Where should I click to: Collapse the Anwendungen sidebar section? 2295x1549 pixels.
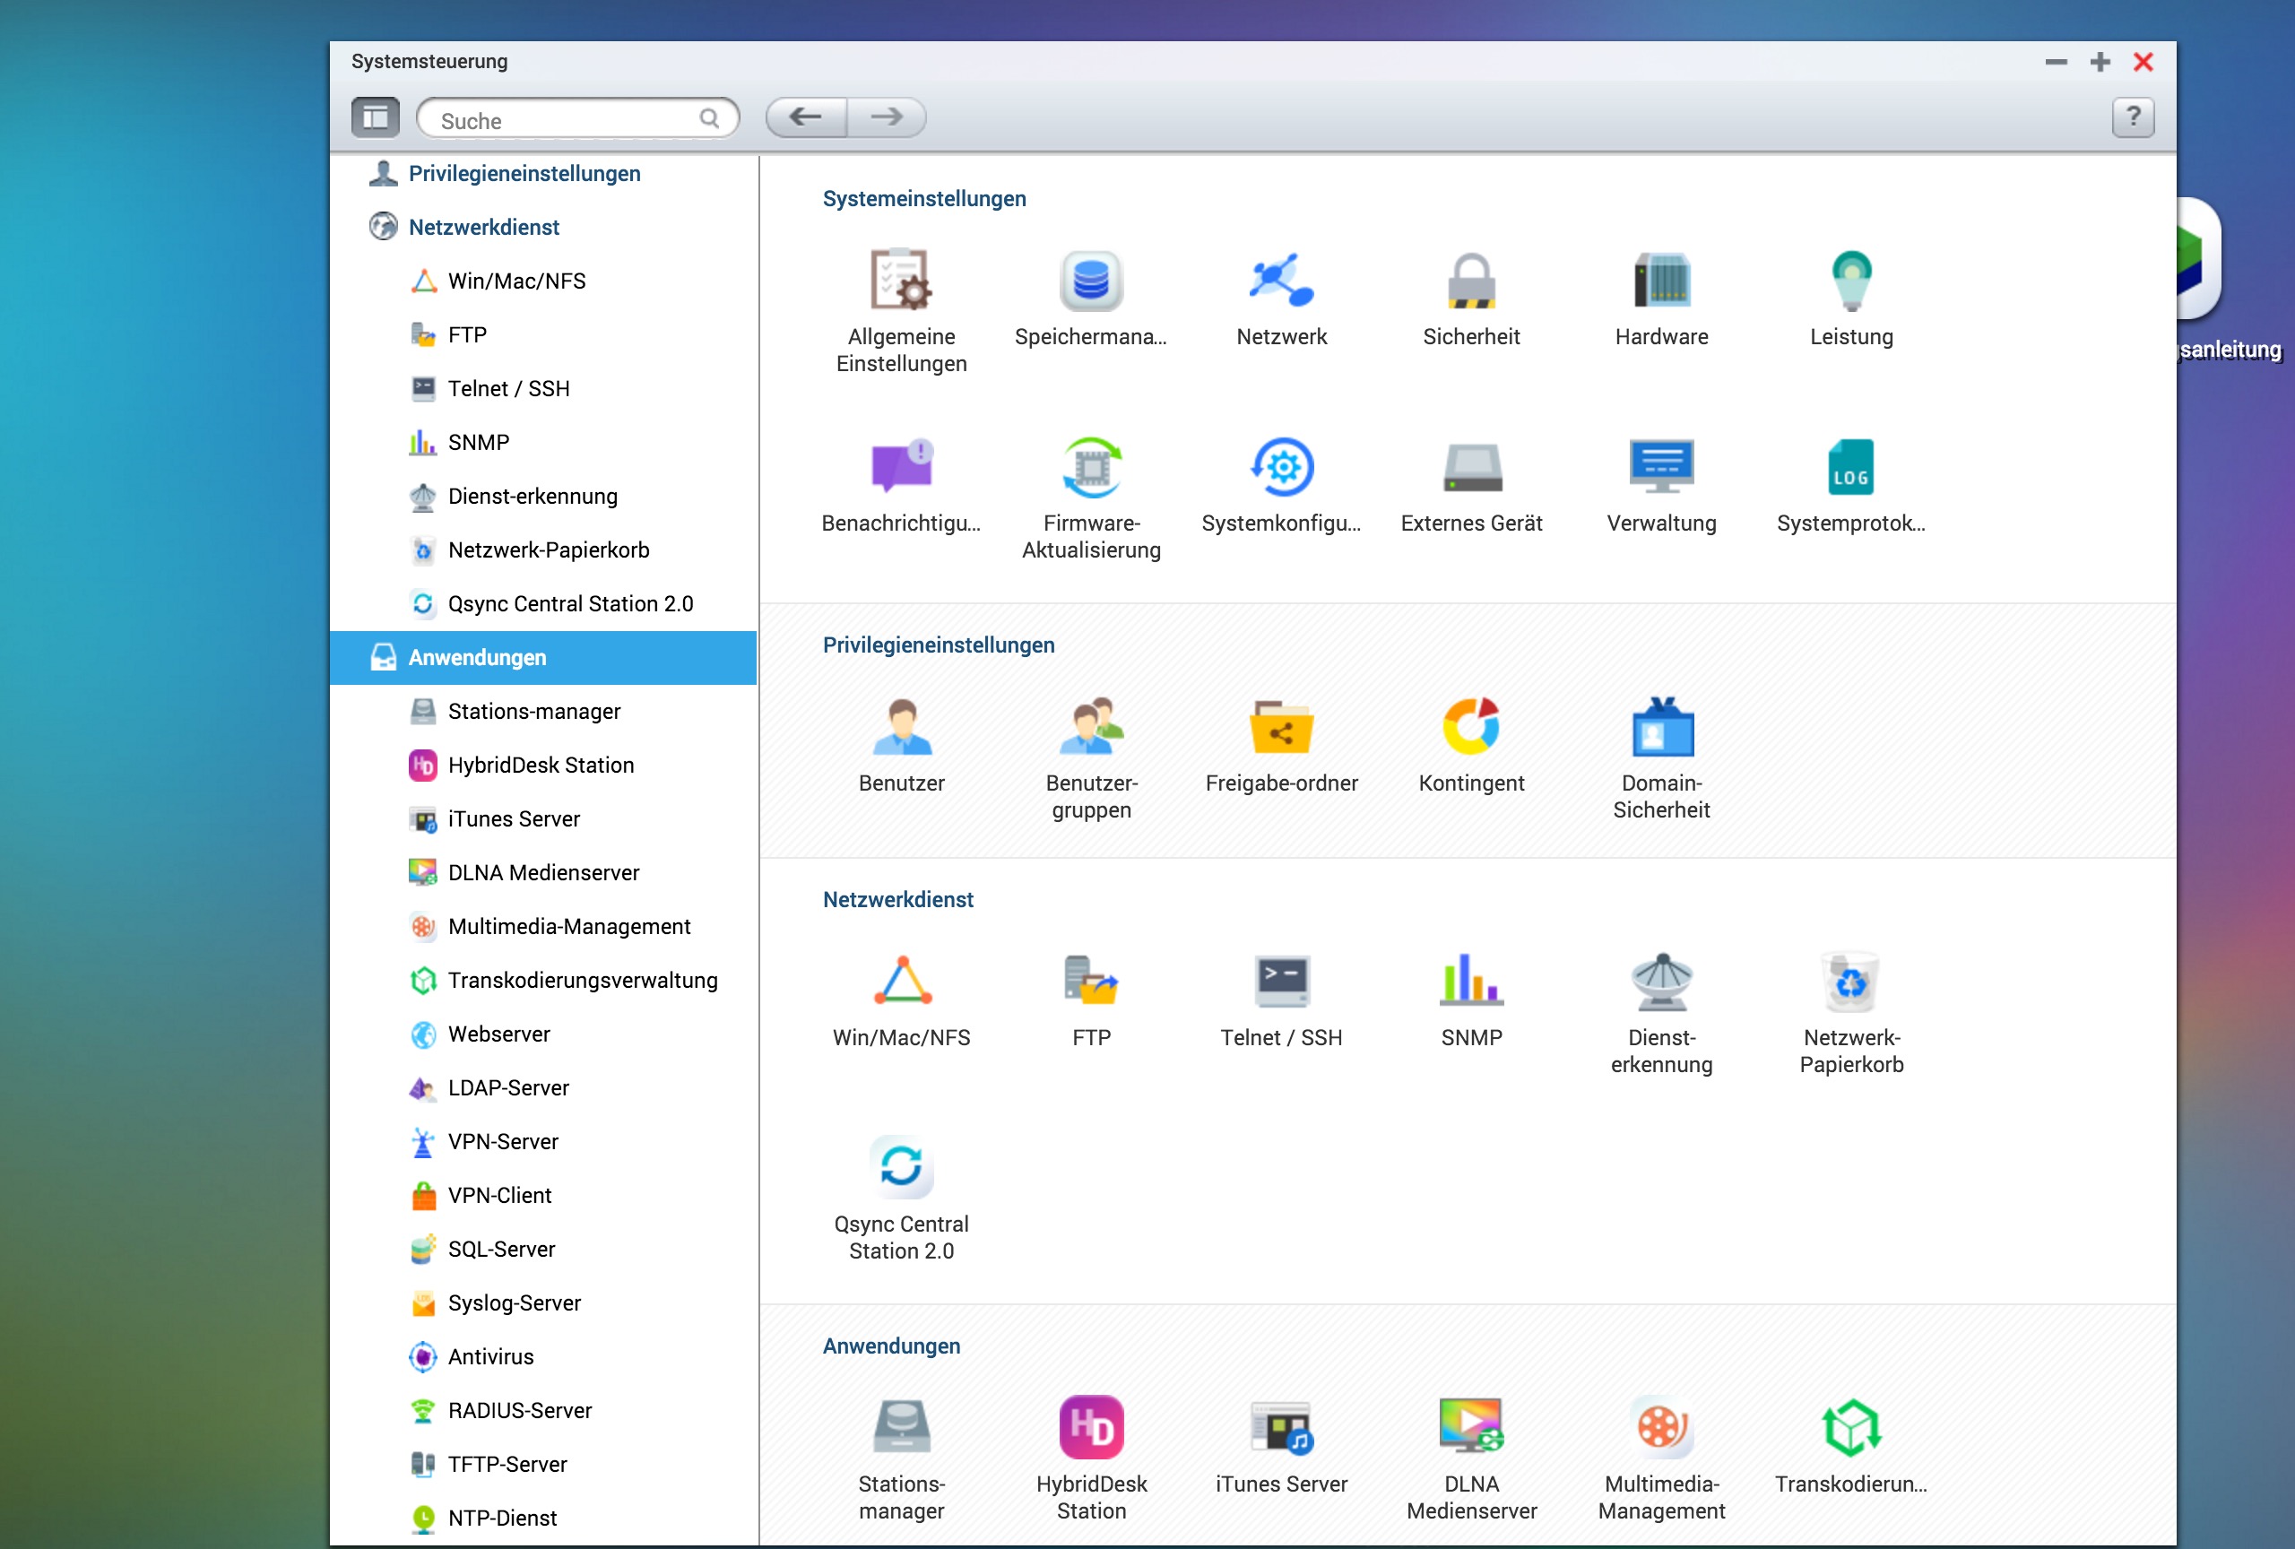[x=477, y=657]
